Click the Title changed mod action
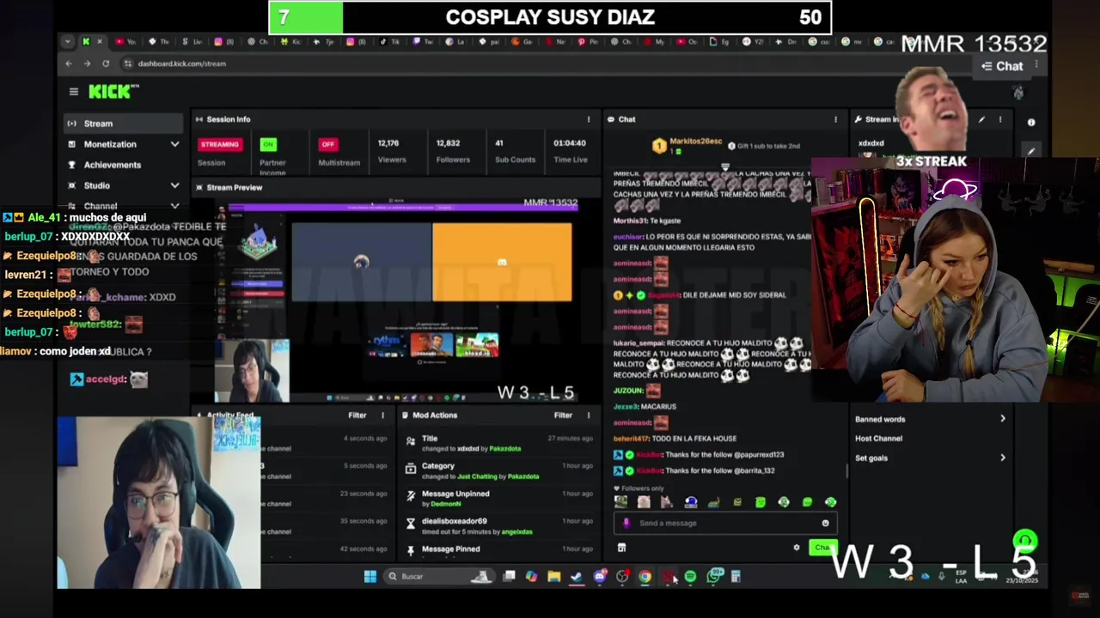Screen dimensions: 1100x618 point(499,443)
